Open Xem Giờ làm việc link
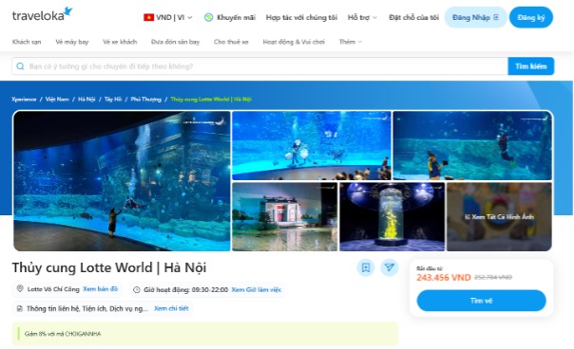Viewport: 574px width, 349px height. pos(257,290)
